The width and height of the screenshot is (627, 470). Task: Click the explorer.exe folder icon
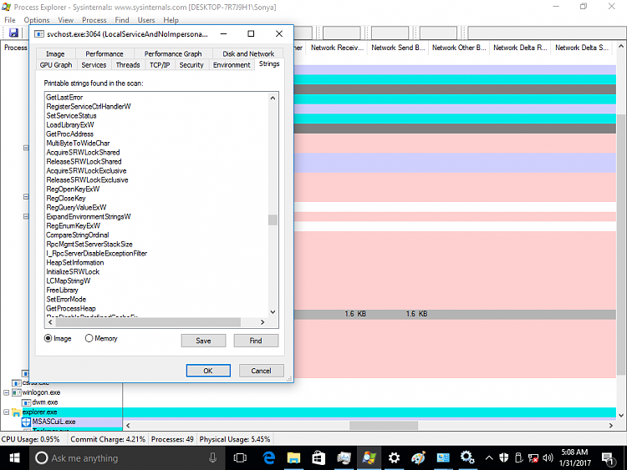coord(17,412)
